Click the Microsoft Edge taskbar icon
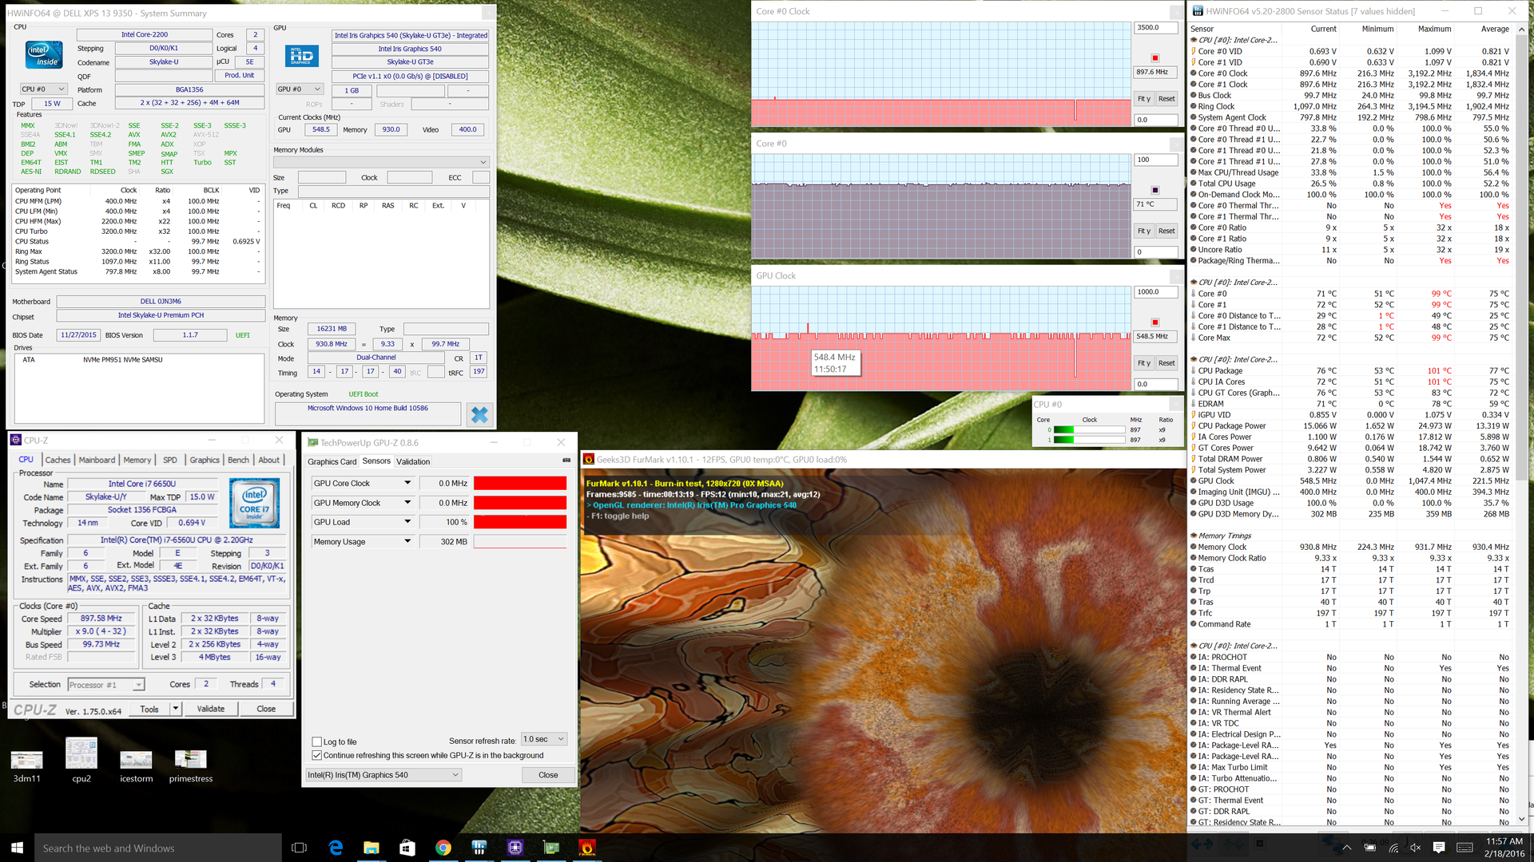The width and height of the screenshot is (1534, 862). tap(336, 848)
